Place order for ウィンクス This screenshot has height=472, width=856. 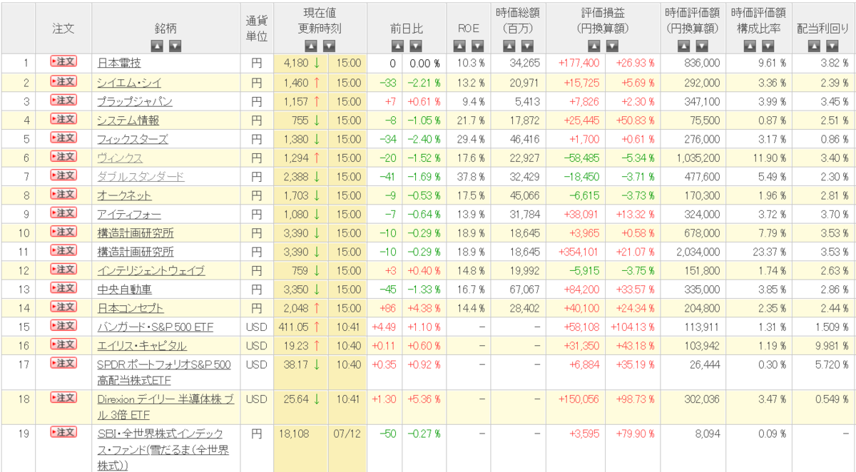coord(63,156)
